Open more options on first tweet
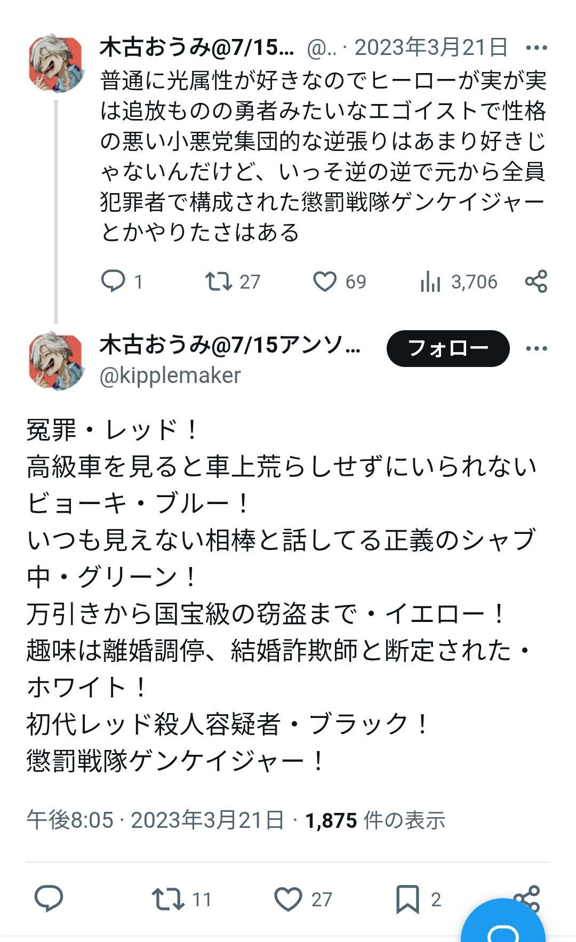 [536, 48]
